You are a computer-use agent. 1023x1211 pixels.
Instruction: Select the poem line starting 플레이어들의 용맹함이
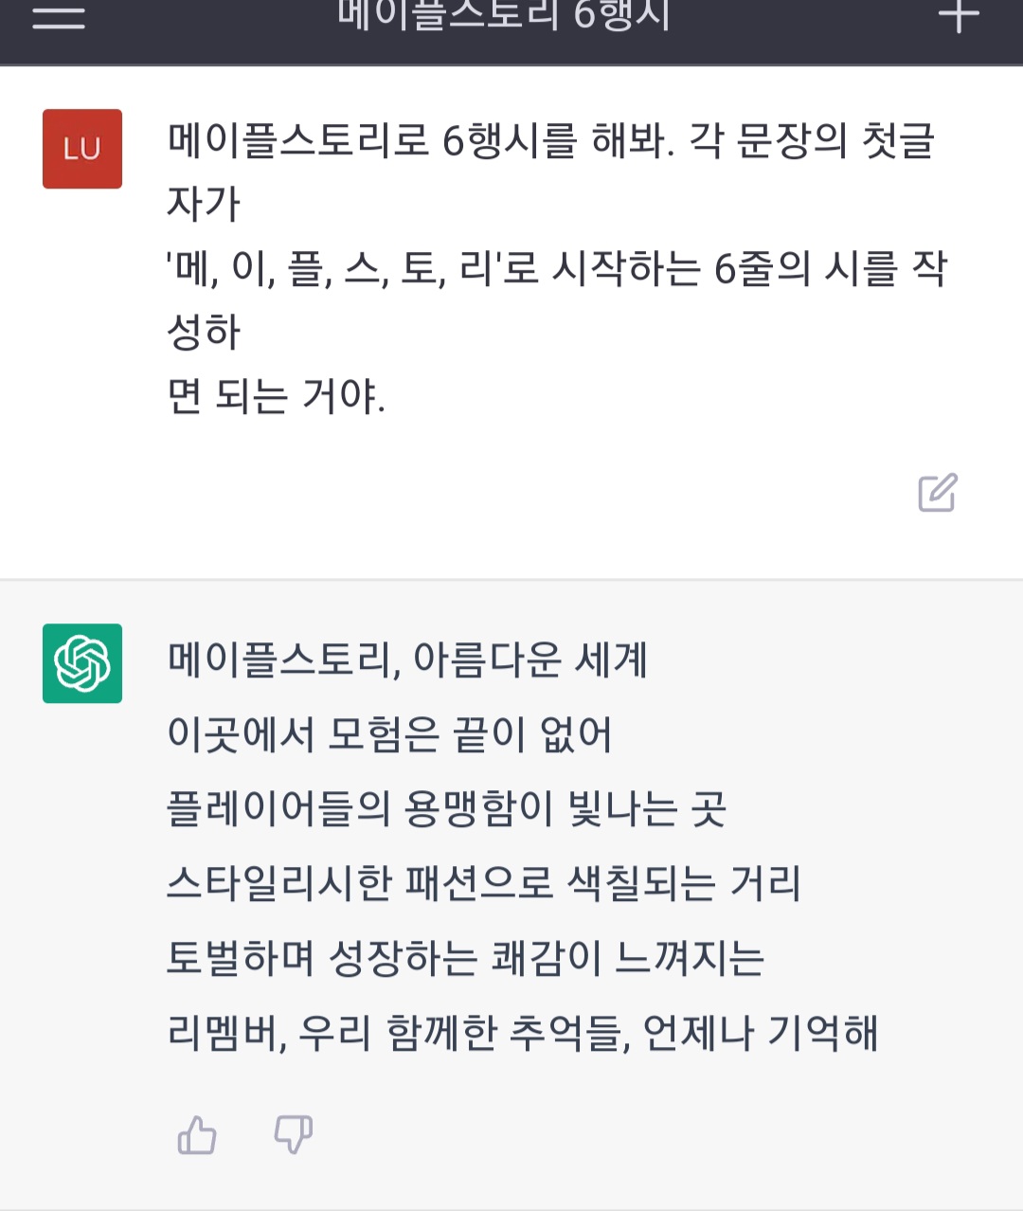[447, 808]
